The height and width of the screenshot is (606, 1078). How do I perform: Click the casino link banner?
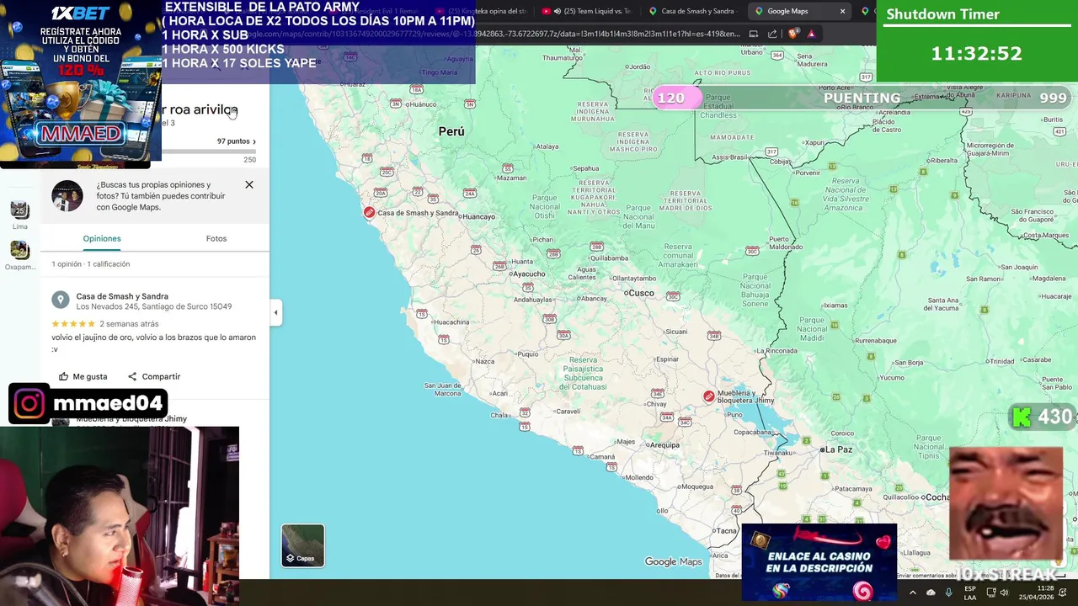pos(819,561)
